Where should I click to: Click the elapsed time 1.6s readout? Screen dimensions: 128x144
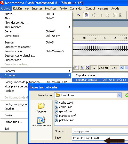coord(114,68)
